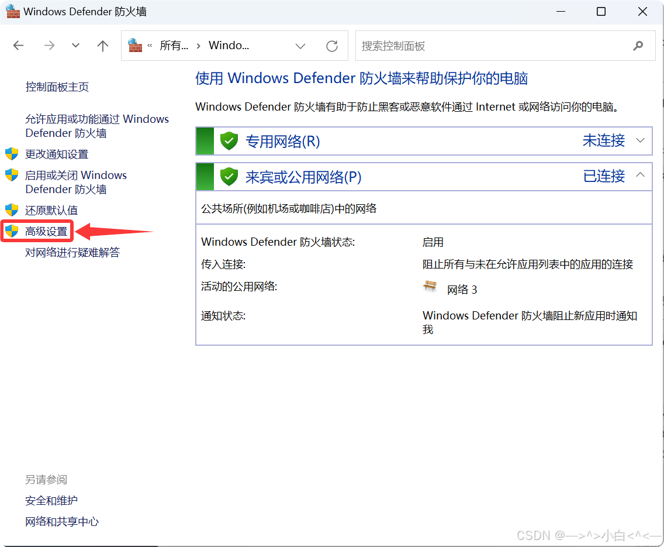Minimize the Windows Defender 防火墙 window
Screen dimensions: 664x547
[x=561, y=12]
